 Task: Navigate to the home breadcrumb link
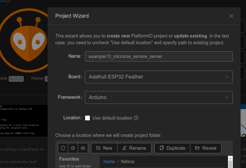[109, 162]
